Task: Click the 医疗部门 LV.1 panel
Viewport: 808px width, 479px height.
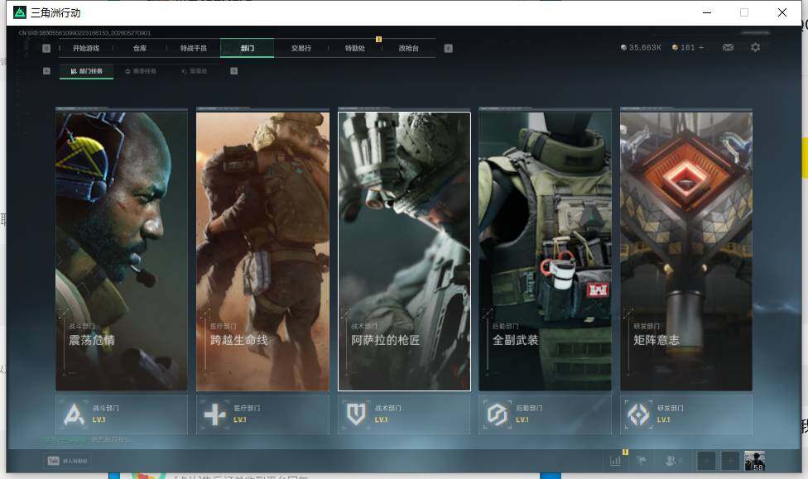Action: [262, 414]
